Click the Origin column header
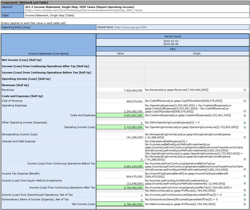This screenshot has width=250, height=210. coord(197,53)
